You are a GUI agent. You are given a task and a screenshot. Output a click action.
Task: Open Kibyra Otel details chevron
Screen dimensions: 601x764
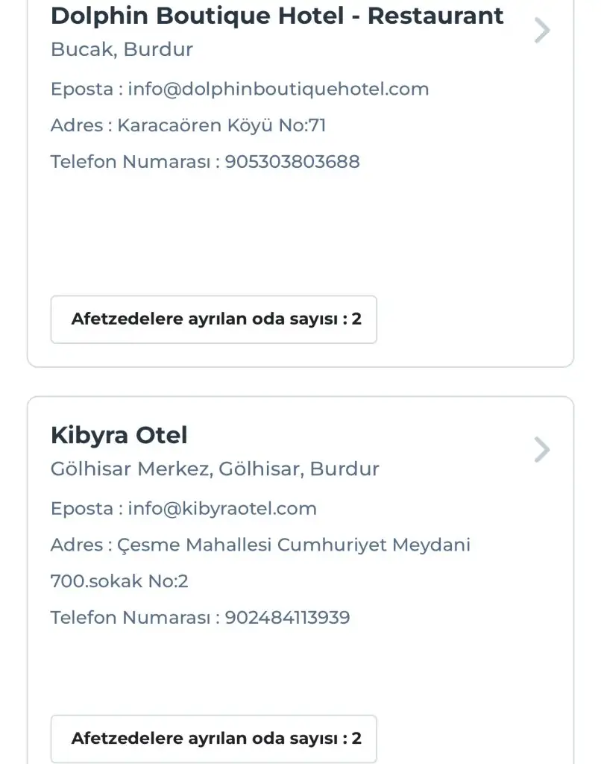(542, 450)
